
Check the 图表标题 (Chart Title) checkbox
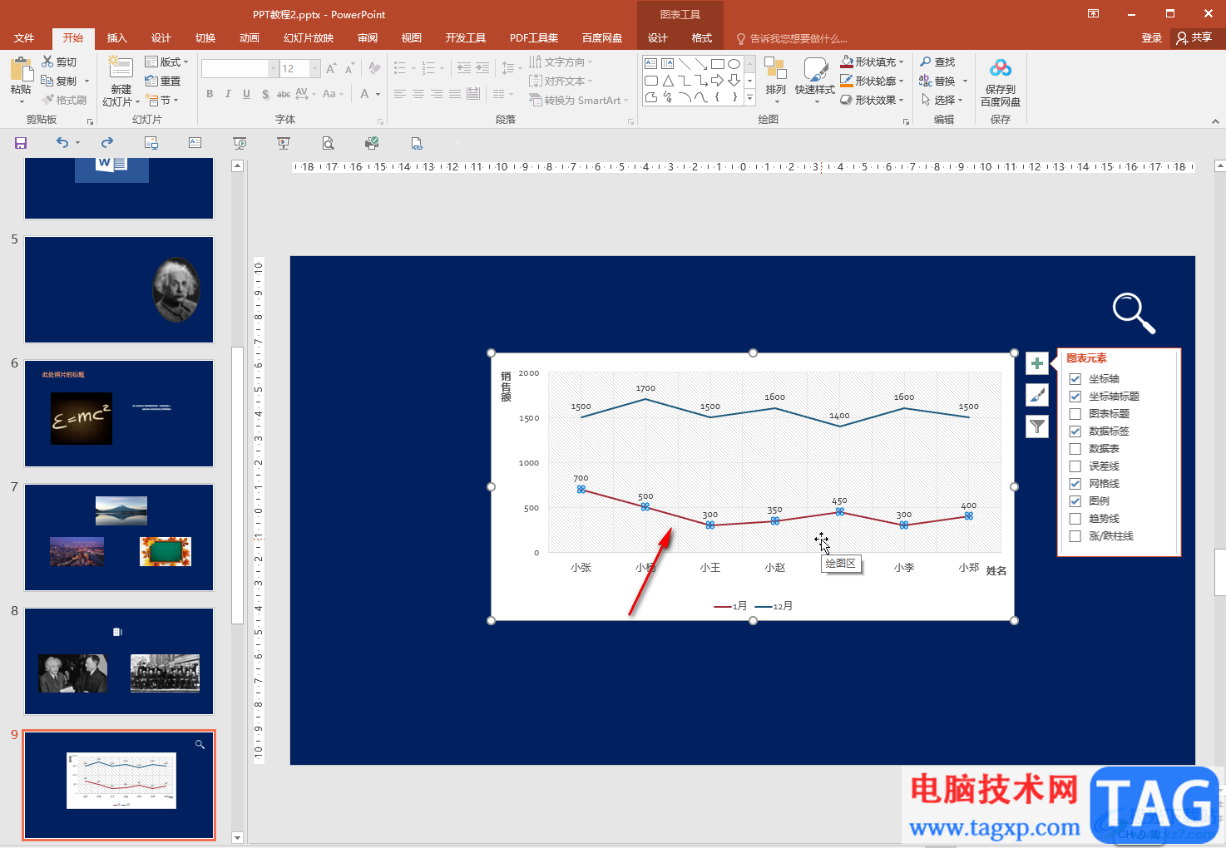pos(1075,413)
